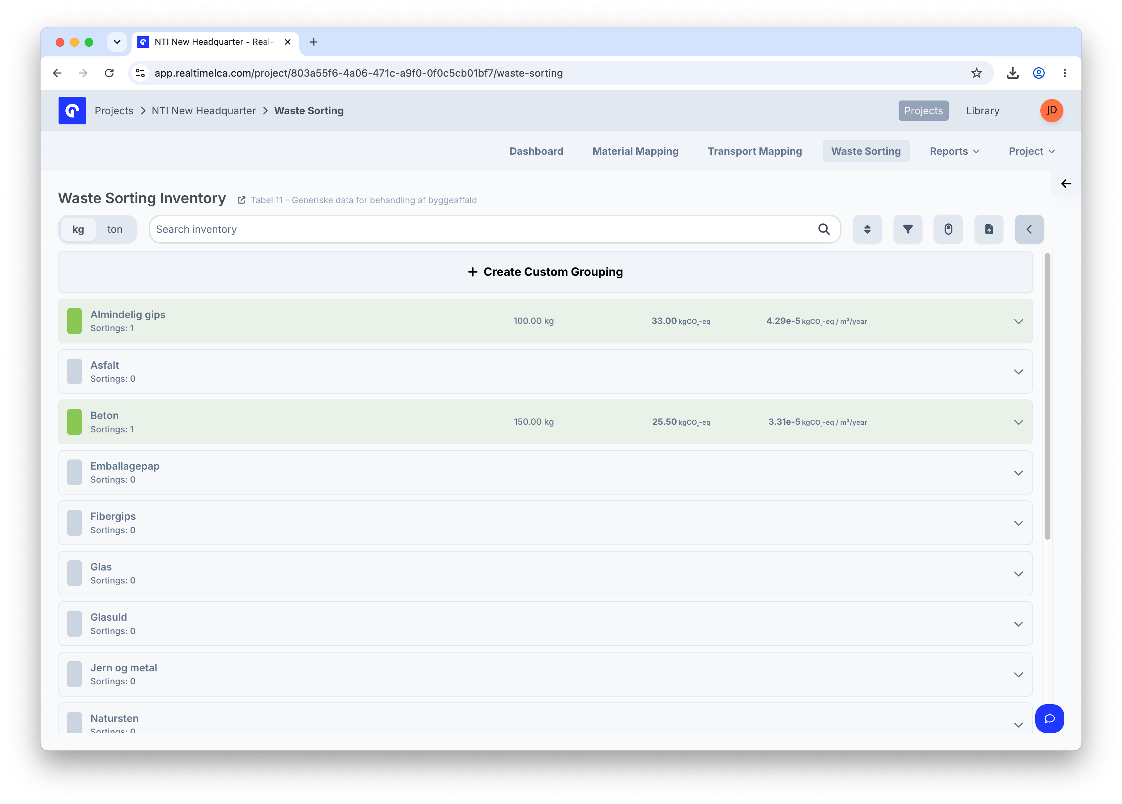Open browser downloads icon
The width and height of the screenshot is (1122, 804).
coord(1012,73)
